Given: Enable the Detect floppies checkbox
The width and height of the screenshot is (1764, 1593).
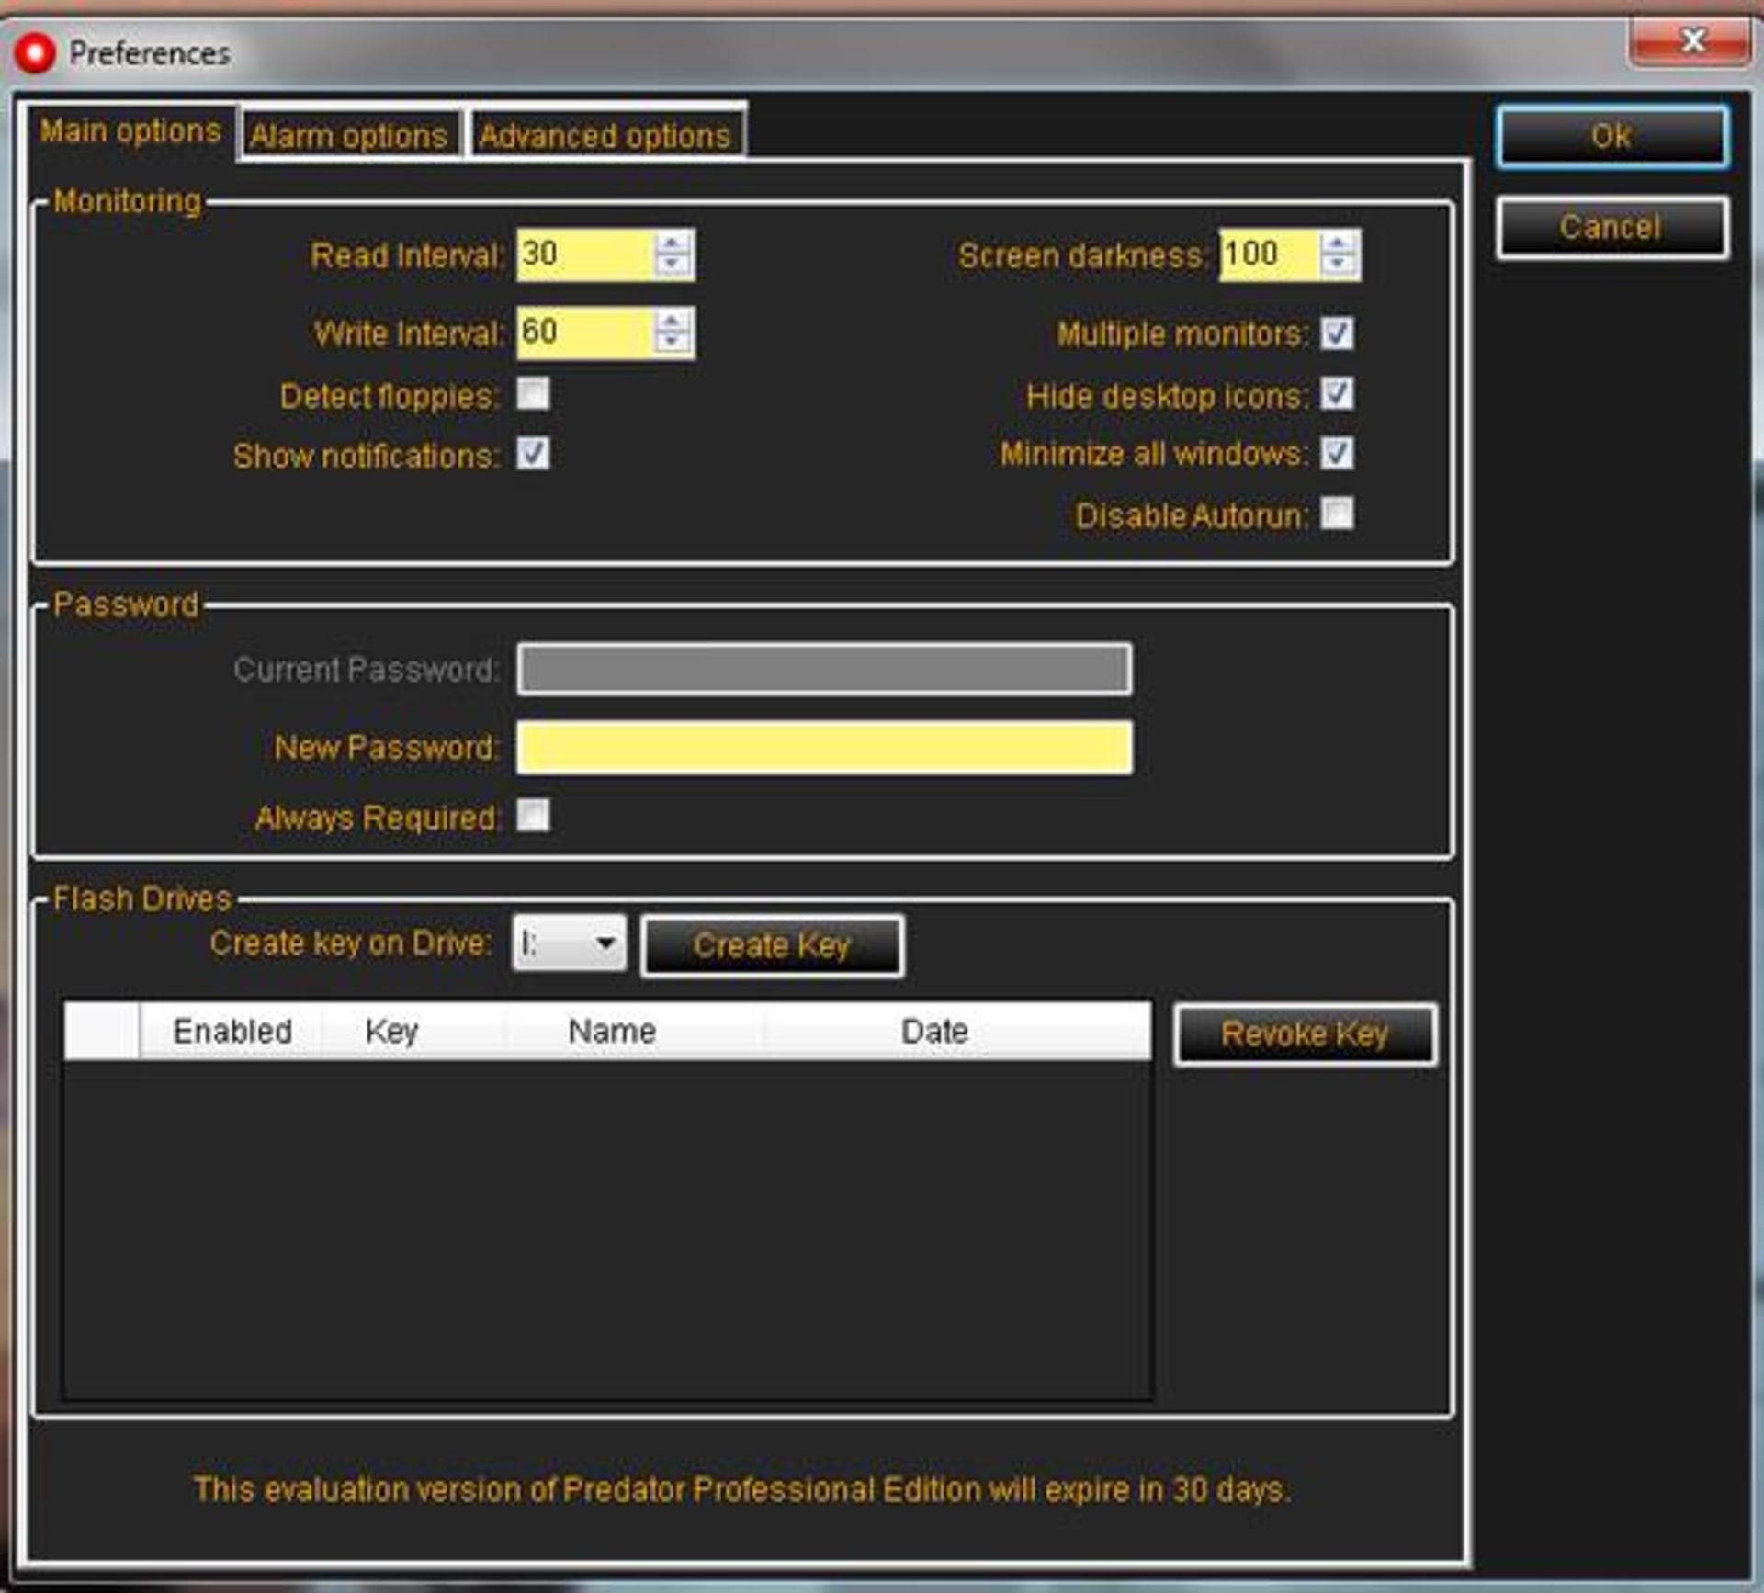Looking at the screenshot, I should click(533, 394).
